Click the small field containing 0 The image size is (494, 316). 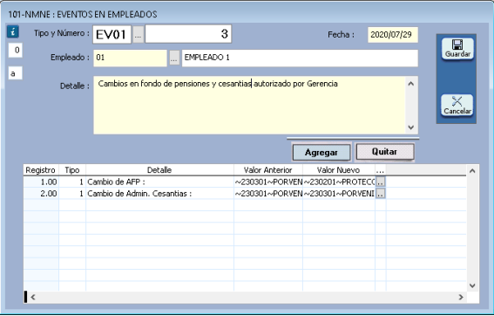pos(16,51)
